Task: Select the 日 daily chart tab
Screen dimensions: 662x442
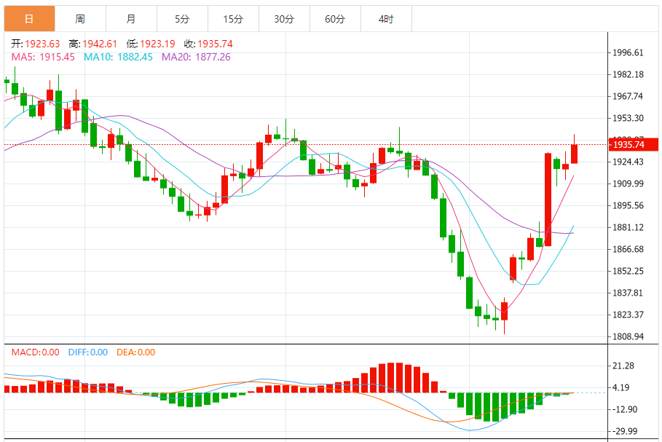Action: 30,19
